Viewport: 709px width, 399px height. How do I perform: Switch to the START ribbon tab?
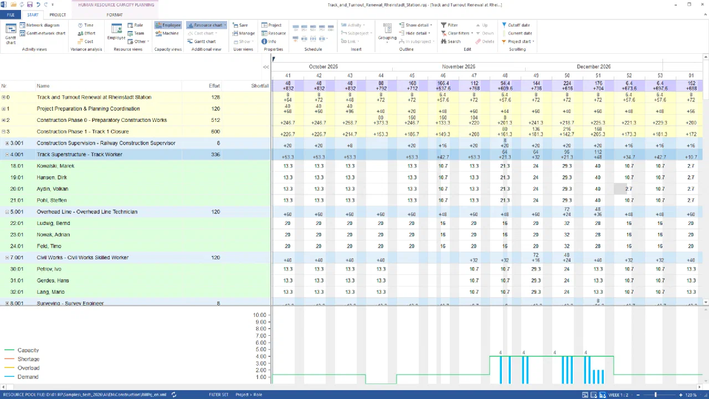(33, 15)
